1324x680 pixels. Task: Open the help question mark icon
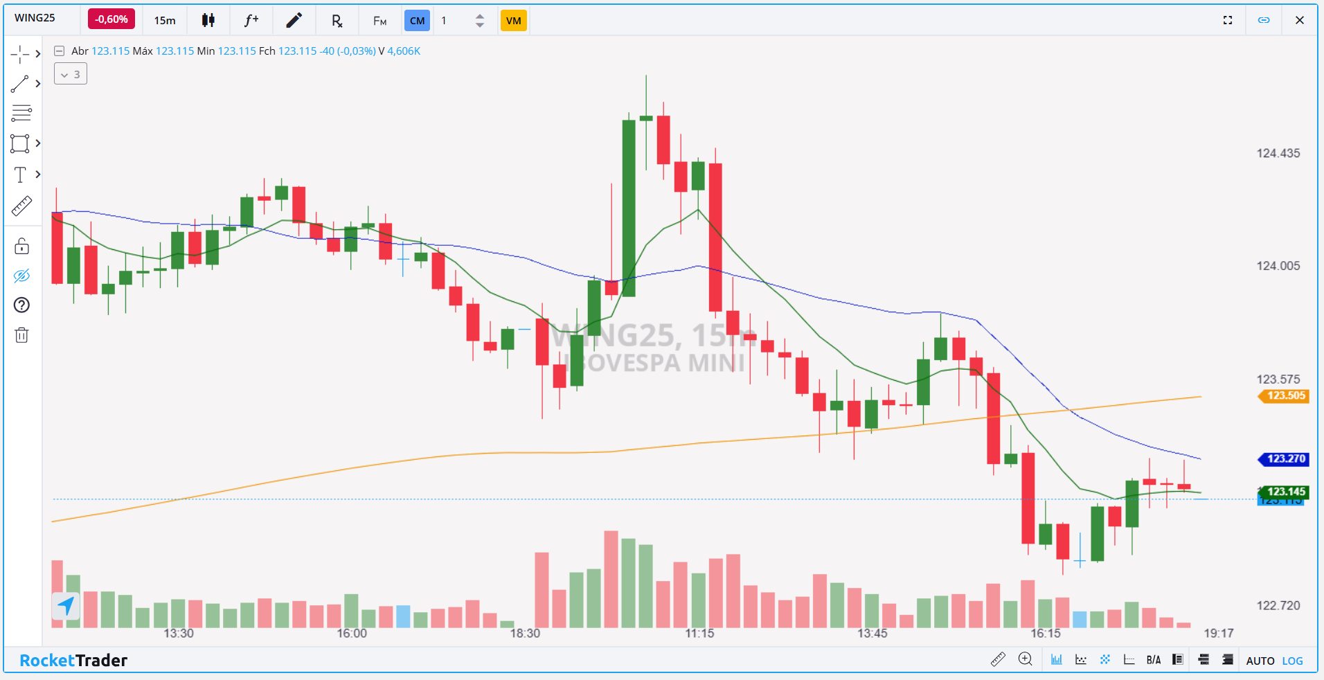[21, 305]
